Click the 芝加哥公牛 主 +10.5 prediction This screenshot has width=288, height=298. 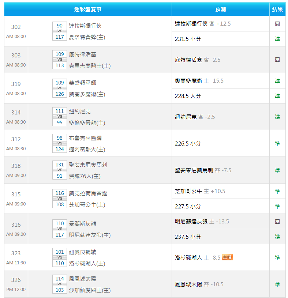(200, 191)
